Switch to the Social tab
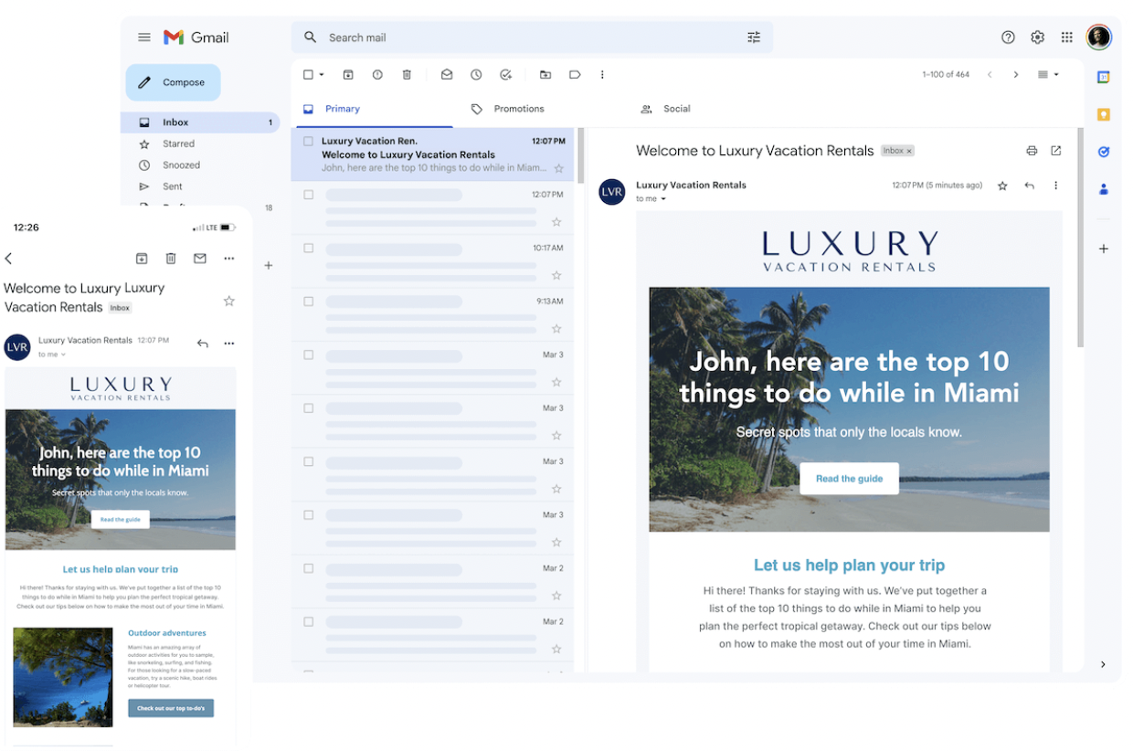This screenshot has height=751, width=1133. [676, 108]
